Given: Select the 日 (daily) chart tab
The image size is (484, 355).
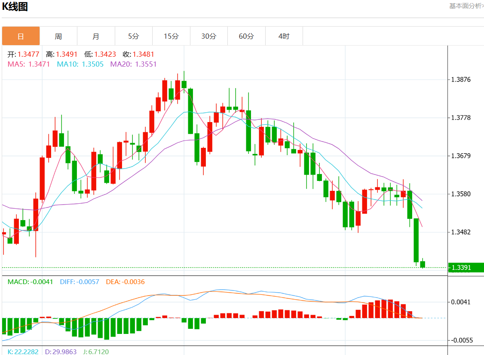Looking at the screenshot, I should click(21, 36).
